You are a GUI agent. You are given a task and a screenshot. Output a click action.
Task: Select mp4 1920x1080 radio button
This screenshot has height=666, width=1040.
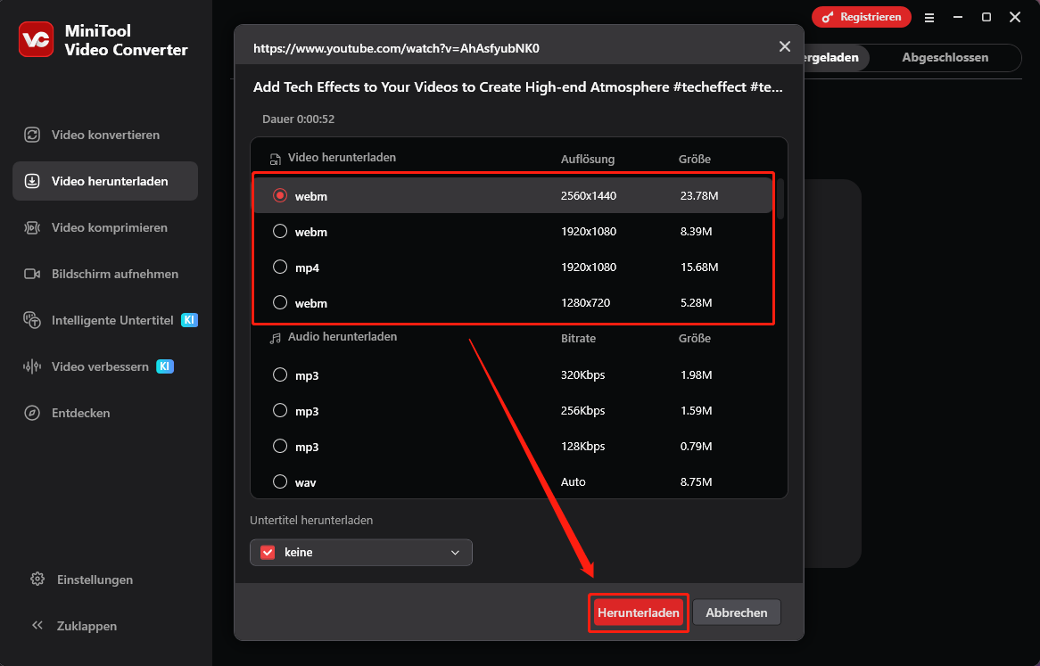(x=280, y=267)
